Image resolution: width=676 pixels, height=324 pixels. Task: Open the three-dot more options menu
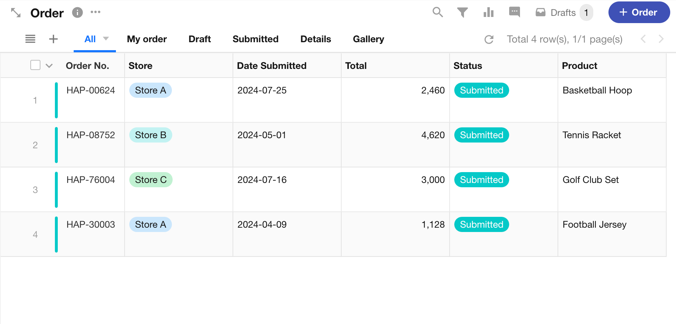[x=95, y=12]
